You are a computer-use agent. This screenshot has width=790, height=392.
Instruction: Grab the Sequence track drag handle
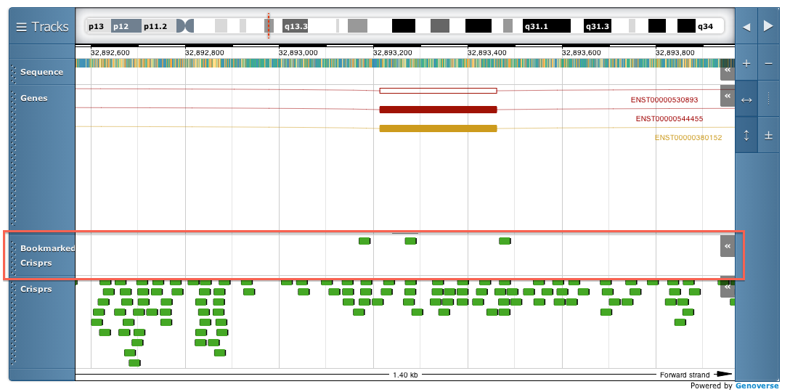(13, 72)
